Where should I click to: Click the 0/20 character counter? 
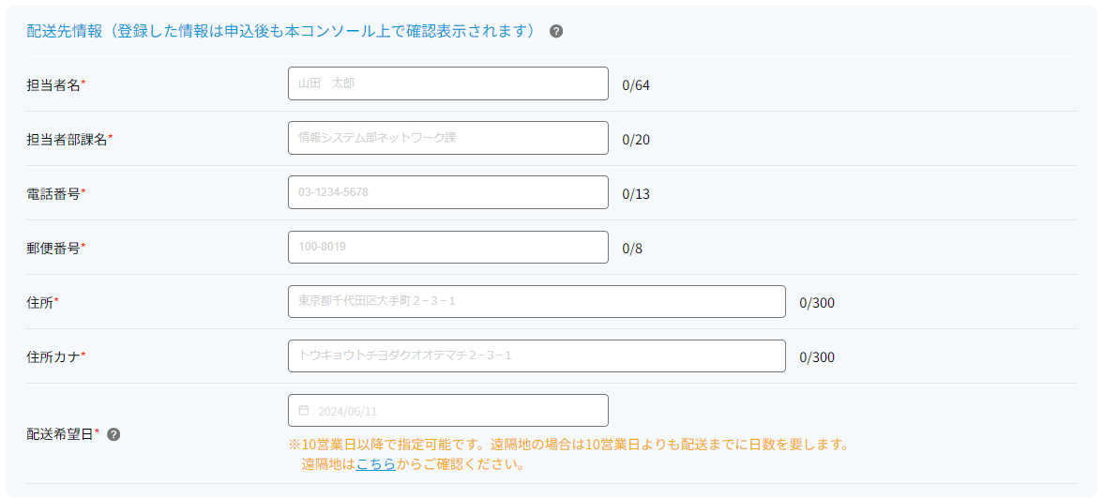[636, 140]
